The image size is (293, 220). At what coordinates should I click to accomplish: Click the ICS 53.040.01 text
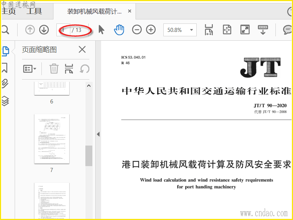pos(133,58)
